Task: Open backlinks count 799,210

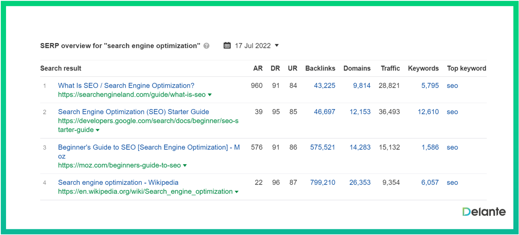Action: tap(323, 182)
